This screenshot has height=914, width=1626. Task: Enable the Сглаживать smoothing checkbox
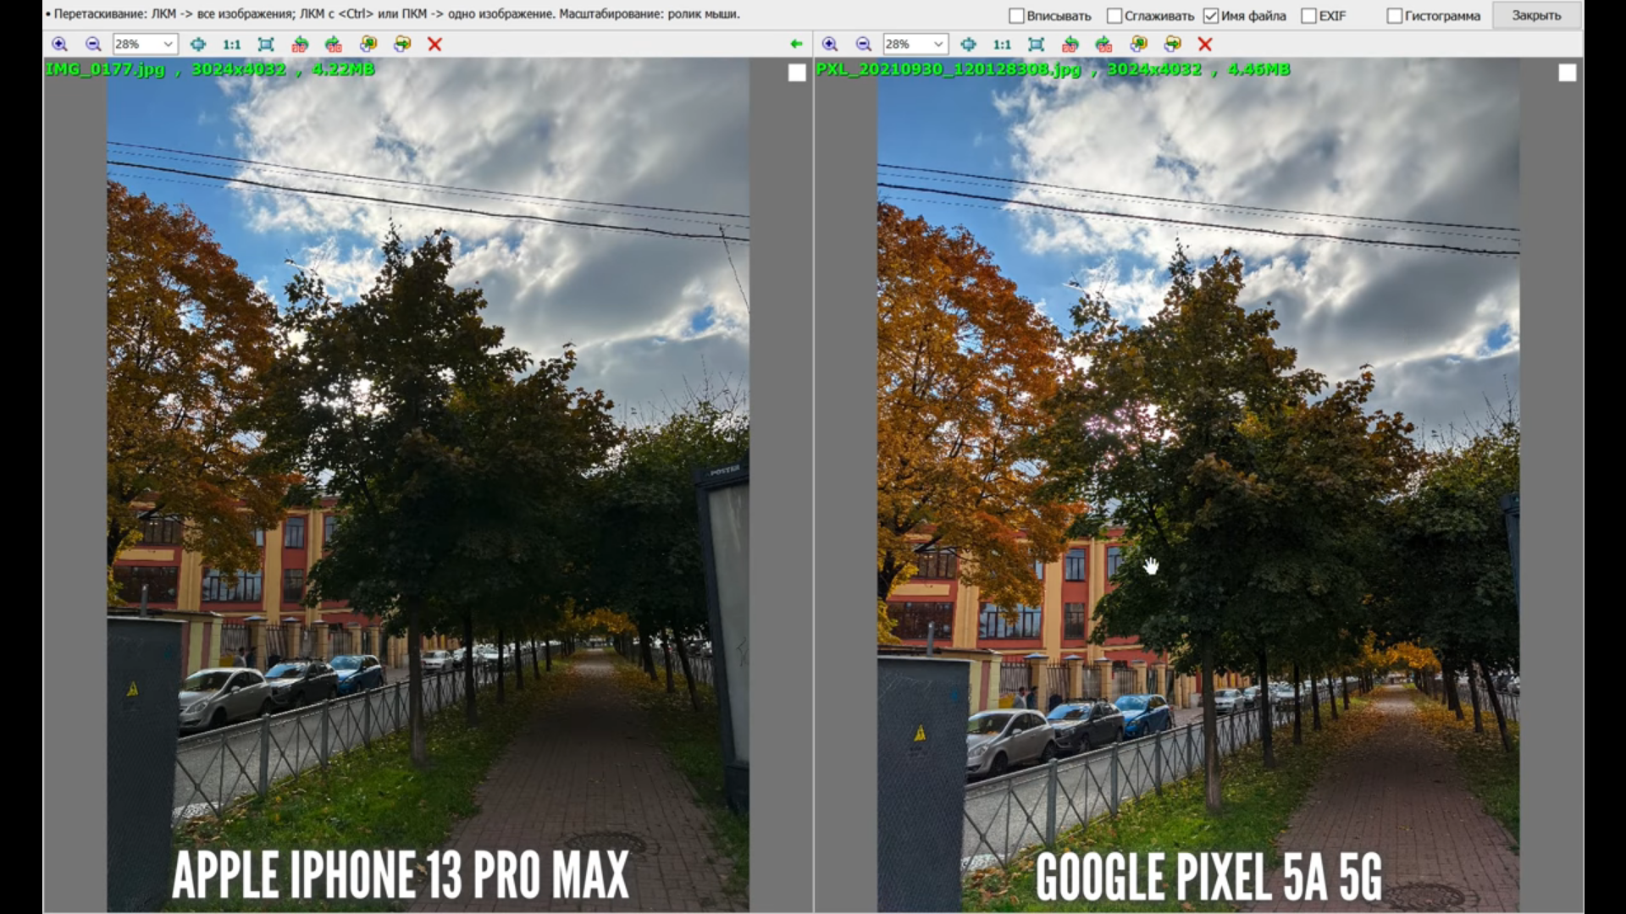click(x=1114, y=16)
